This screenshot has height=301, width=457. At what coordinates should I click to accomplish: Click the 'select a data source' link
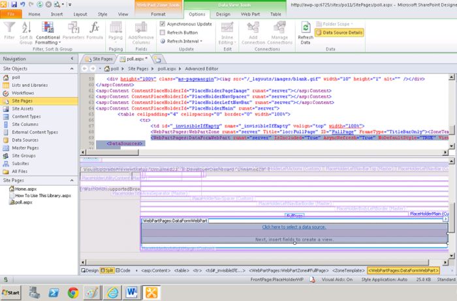click(294, 227)
